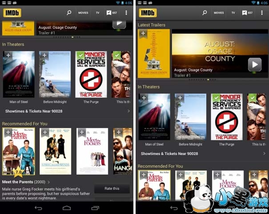Add Before Midnight to watchlist, right screen
Image resolution: width=269 pixels, height=214 pixels.
pos(180,98)
